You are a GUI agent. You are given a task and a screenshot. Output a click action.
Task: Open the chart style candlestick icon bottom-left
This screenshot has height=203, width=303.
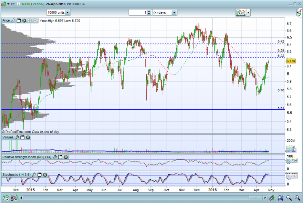click(x=14, y=198)
